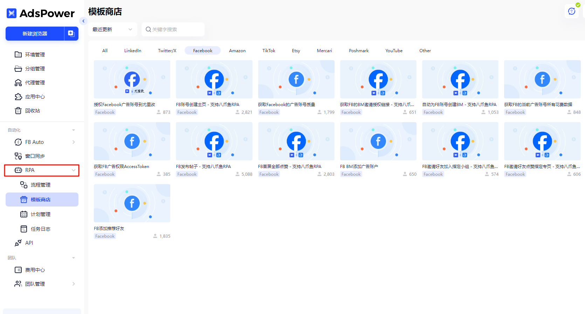The image size is (585, 314).
Task: Go to 代理管理 in the sidebar
Action: click(42, 83)
